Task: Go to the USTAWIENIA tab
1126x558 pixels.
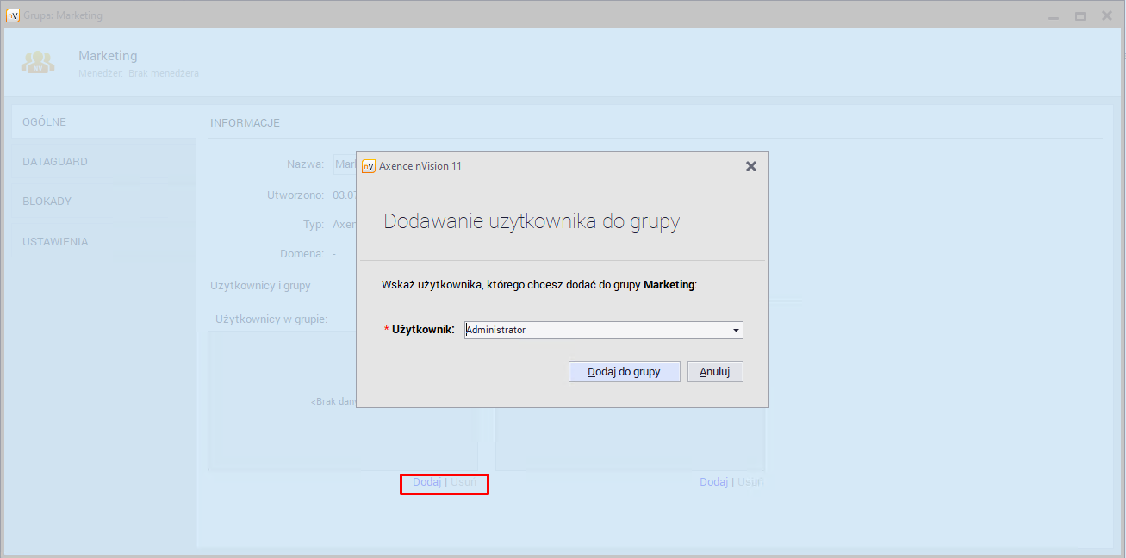Action: tap(55, 242)
